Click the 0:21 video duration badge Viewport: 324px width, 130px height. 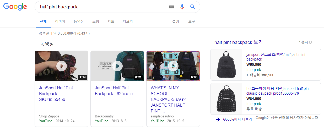(138, 77)
